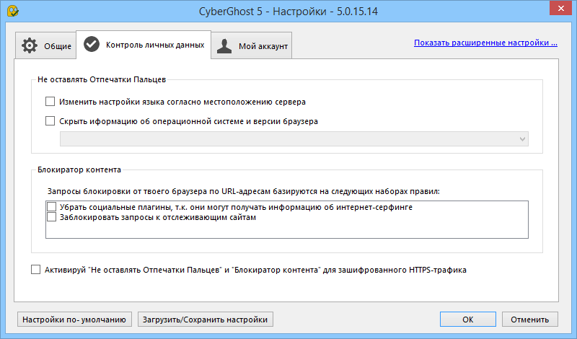Toggle Скрыть информацию об операционной системе checkbox
The image size is (577, 339).
tap(50, 121)
